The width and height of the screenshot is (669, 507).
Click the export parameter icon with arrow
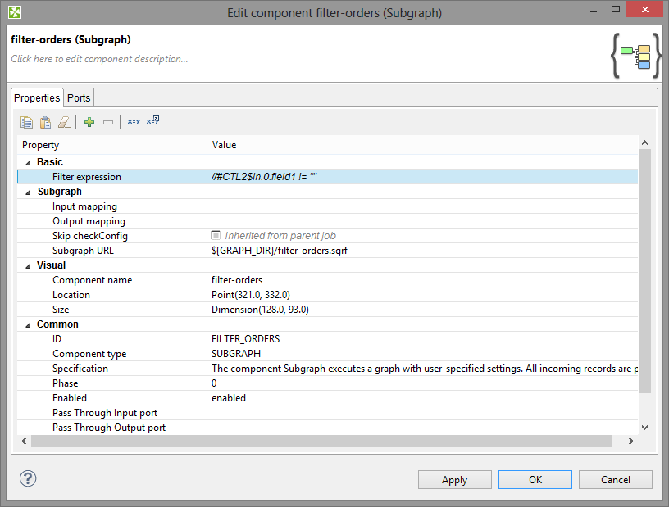coord(152,121)
